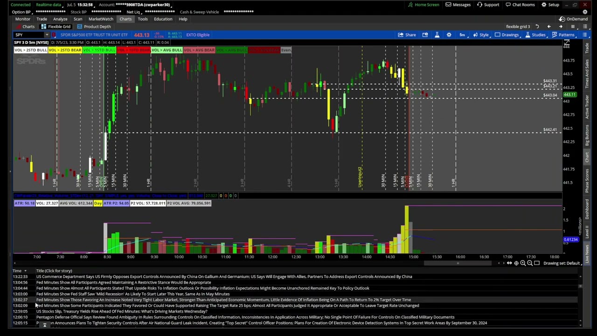Open the Tools tab

[x=143, y=19]
